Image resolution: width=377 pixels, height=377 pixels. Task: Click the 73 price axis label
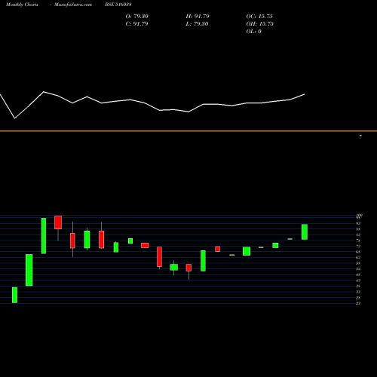pos(358,247)
